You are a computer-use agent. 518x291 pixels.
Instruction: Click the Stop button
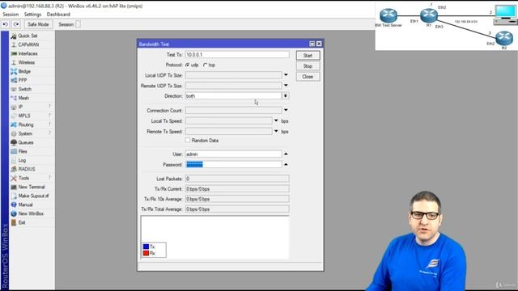coord(308,66)
